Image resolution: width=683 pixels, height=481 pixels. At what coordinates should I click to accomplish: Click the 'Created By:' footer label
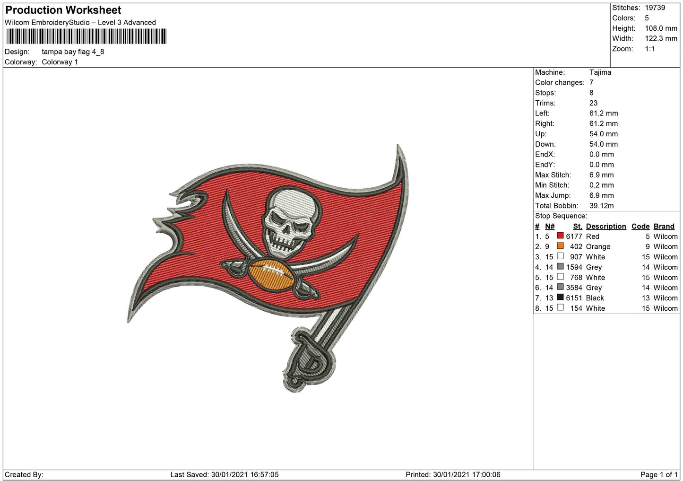point(24,475)
